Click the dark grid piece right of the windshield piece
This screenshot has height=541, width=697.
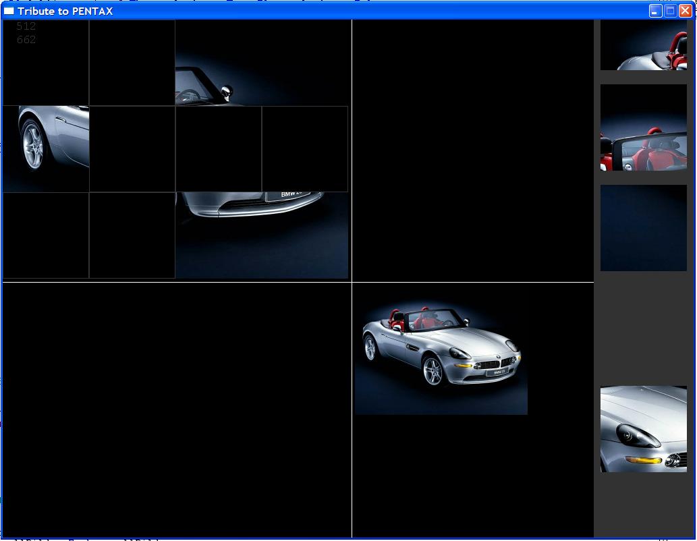pos(305,62)
